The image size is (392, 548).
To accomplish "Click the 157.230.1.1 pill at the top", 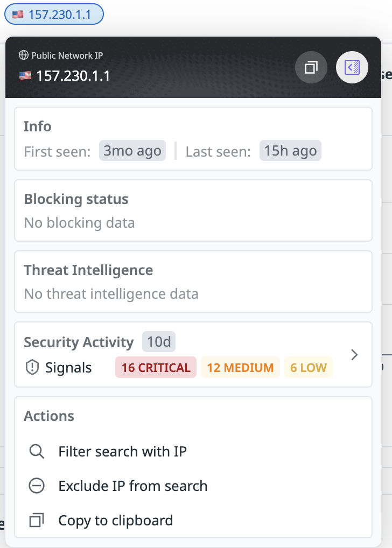I will 54,15.
